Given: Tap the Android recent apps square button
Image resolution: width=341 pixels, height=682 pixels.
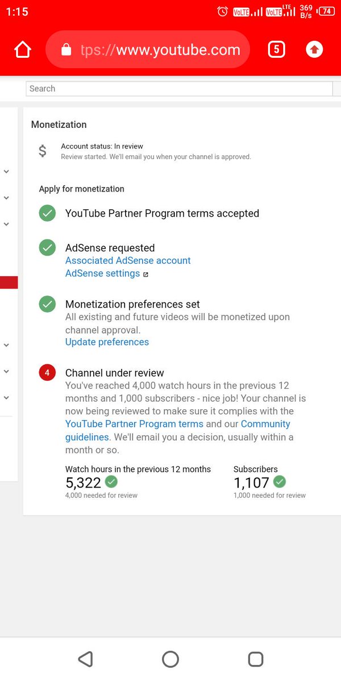Looking at the screenshot, I should click(256, 659).
